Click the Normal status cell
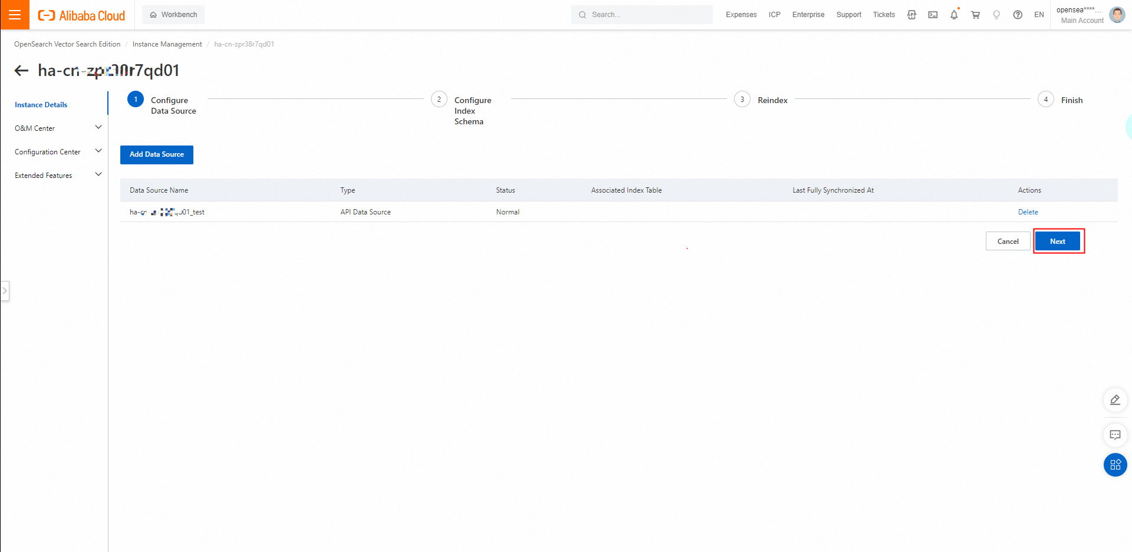Screen dimensions: 1132x552 508,212
